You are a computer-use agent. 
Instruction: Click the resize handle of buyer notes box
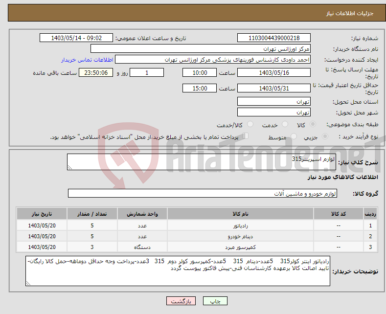(28, 283)
